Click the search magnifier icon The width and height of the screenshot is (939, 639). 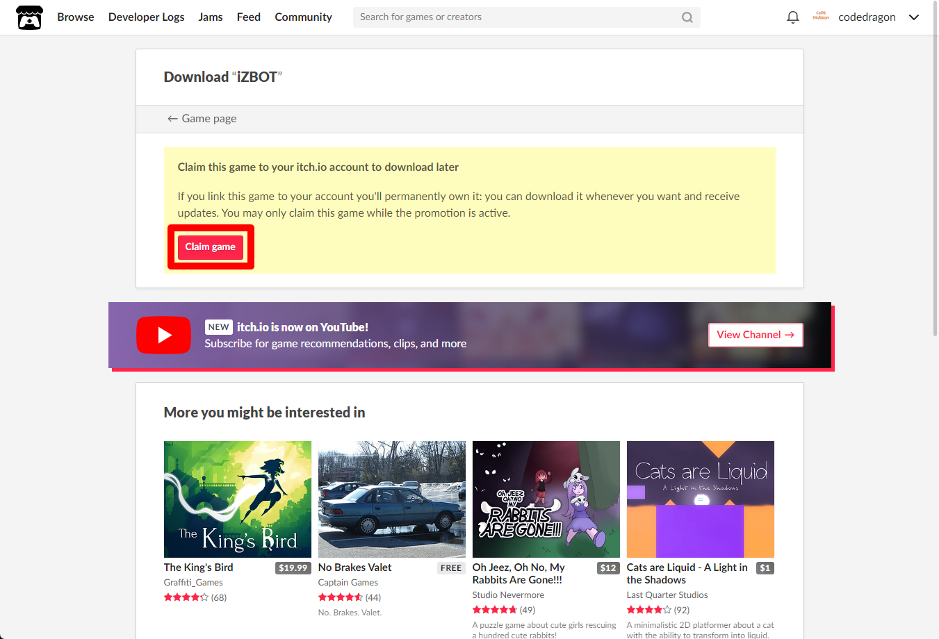coord(687,17)
